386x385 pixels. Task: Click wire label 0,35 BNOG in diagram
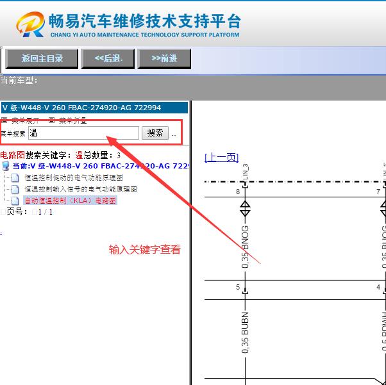coord(245,247)
